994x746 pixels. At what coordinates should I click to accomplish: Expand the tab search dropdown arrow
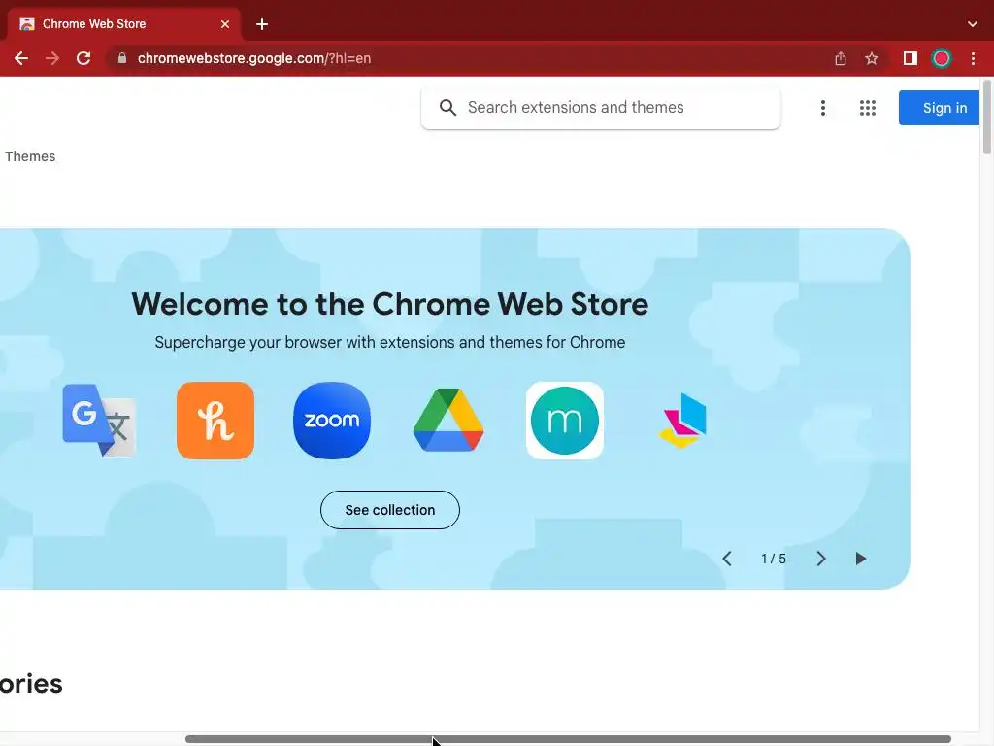click(973, 24)
